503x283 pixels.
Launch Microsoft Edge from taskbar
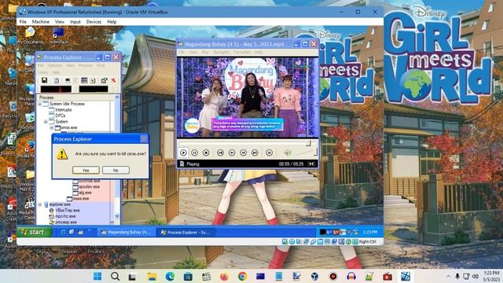[x=170, y=276]
